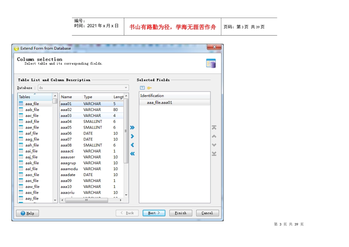Click the Length column header

tap(118, 97)
